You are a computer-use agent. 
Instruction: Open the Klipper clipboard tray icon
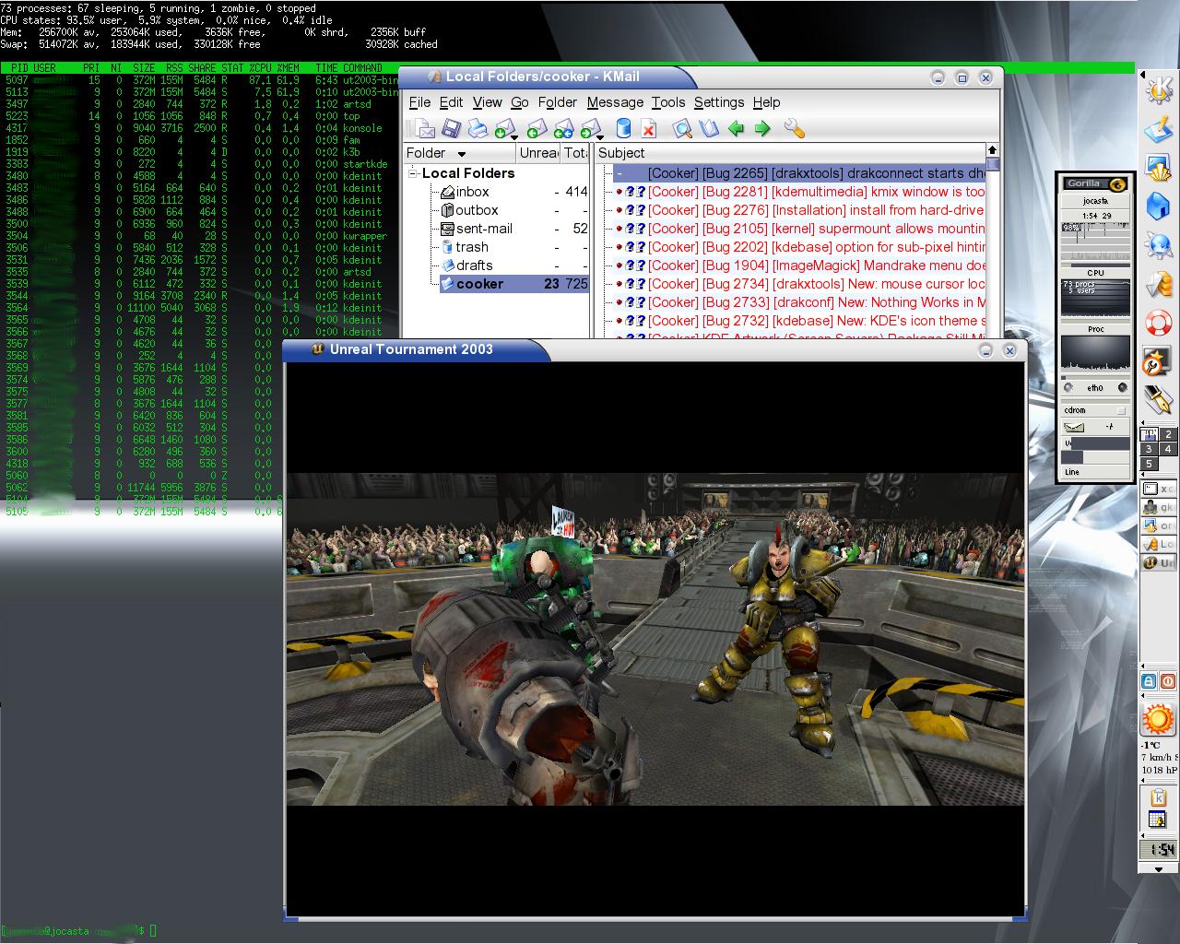pyautogui.click(x=1158, y=798)
